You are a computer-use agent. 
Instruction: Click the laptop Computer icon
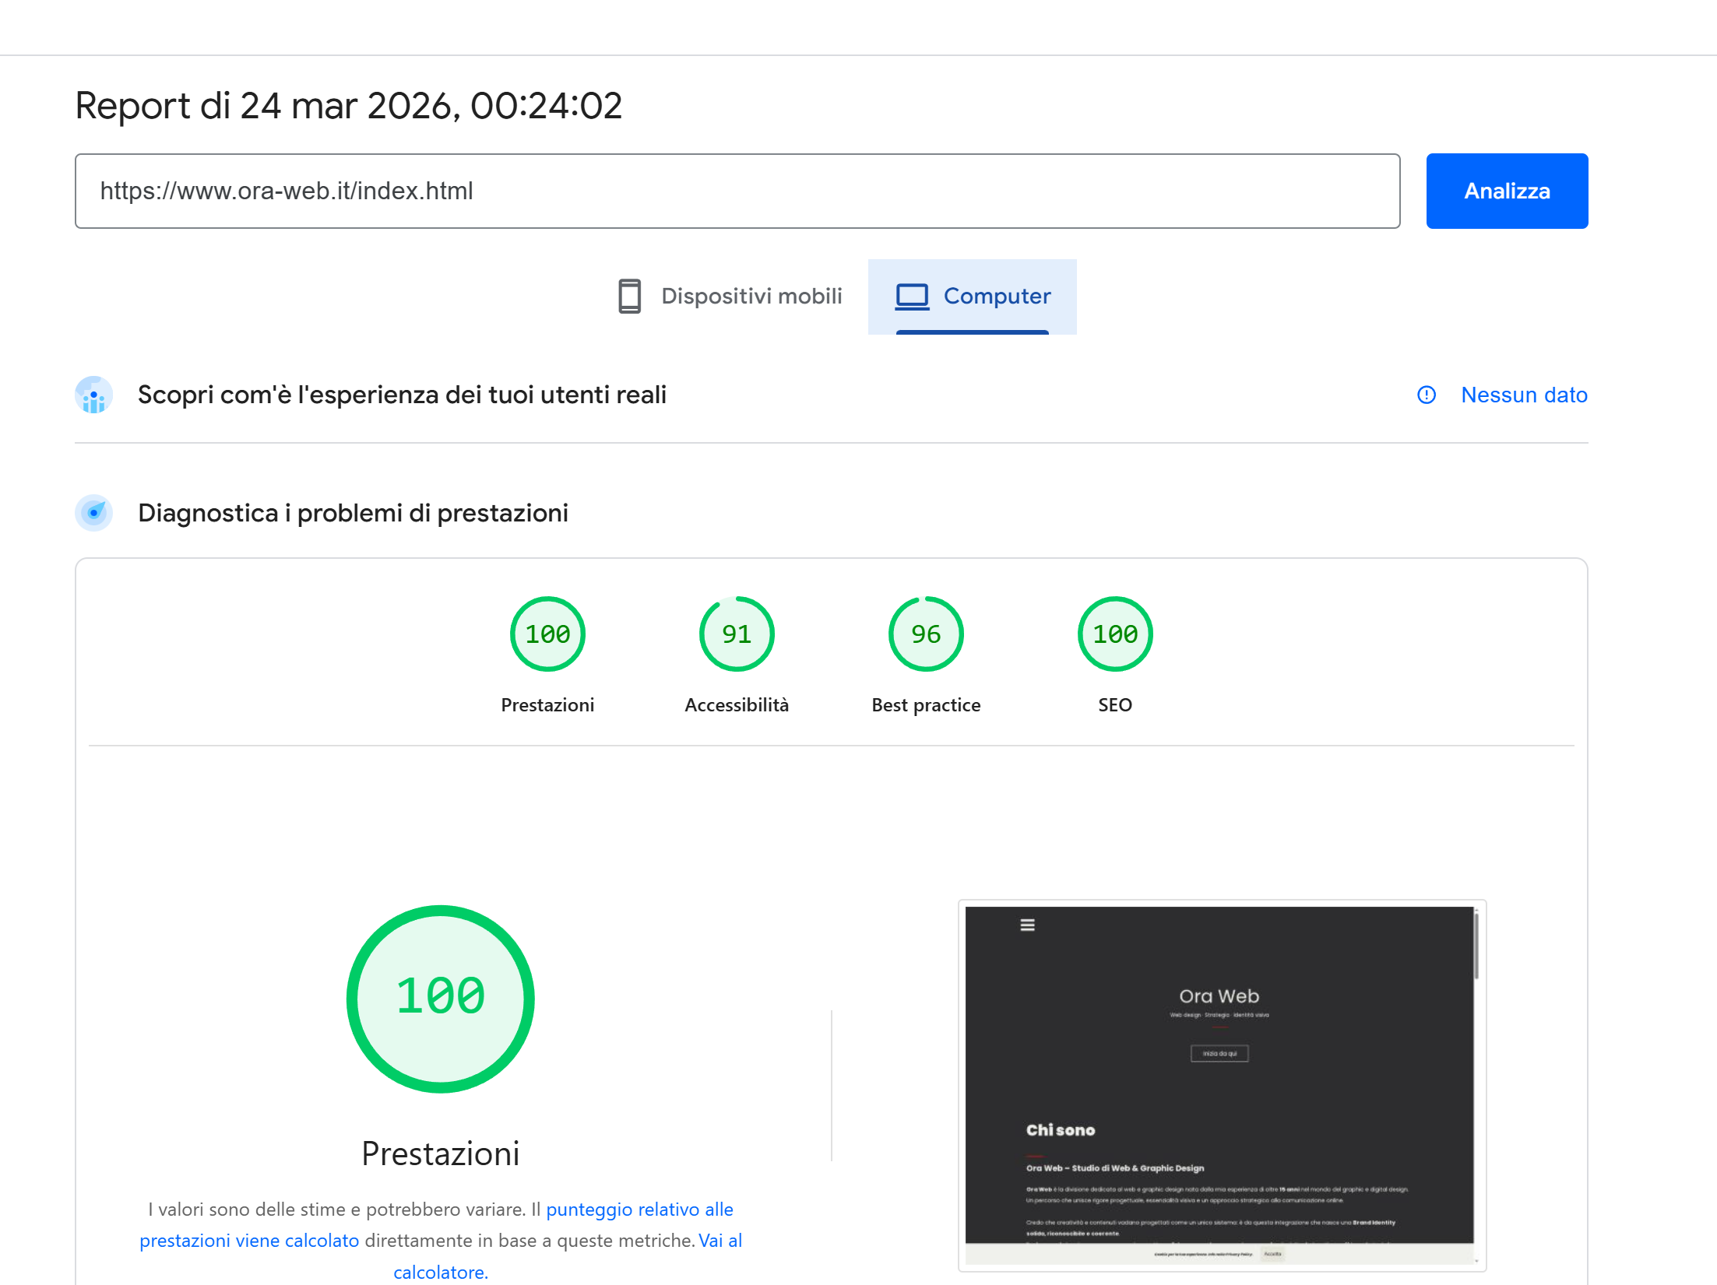(912, 297)
